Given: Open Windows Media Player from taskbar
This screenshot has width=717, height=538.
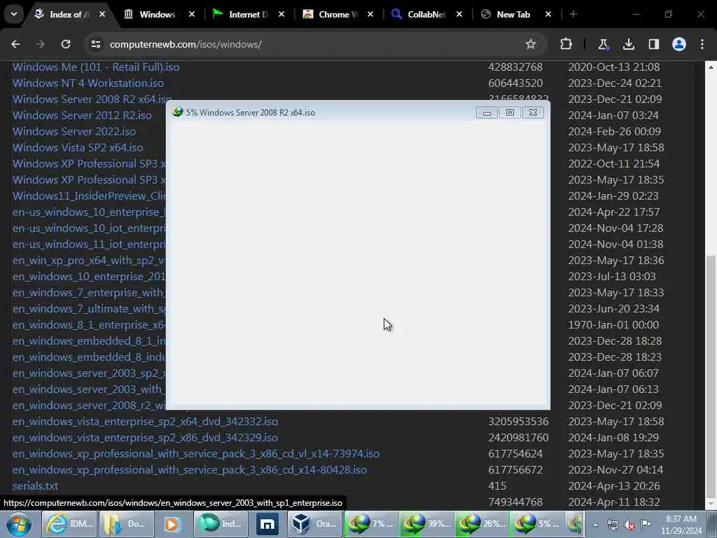Looking at the screenshot, I should tap(172, 524).
